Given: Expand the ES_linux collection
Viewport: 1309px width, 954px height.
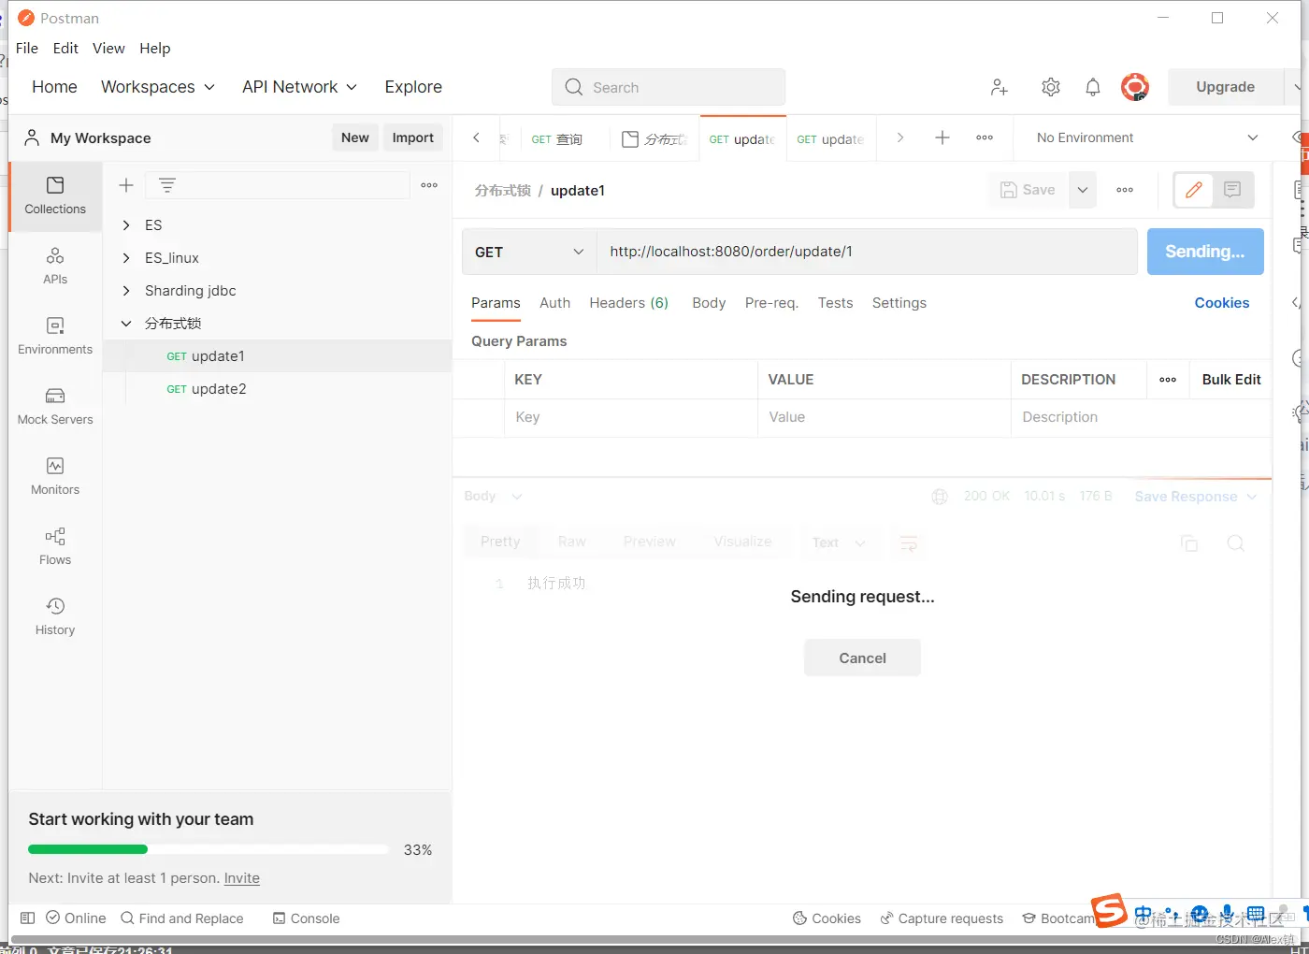Looking at the screenshot, I should coord(126,258).
